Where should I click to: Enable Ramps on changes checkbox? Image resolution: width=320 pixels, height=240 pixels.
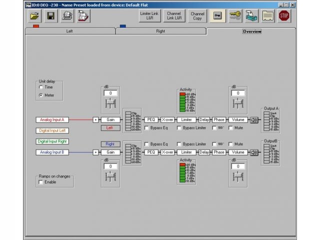click(41, 182)
